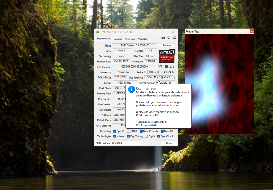Take a screenshot with the camera icon

coord(163,38)
